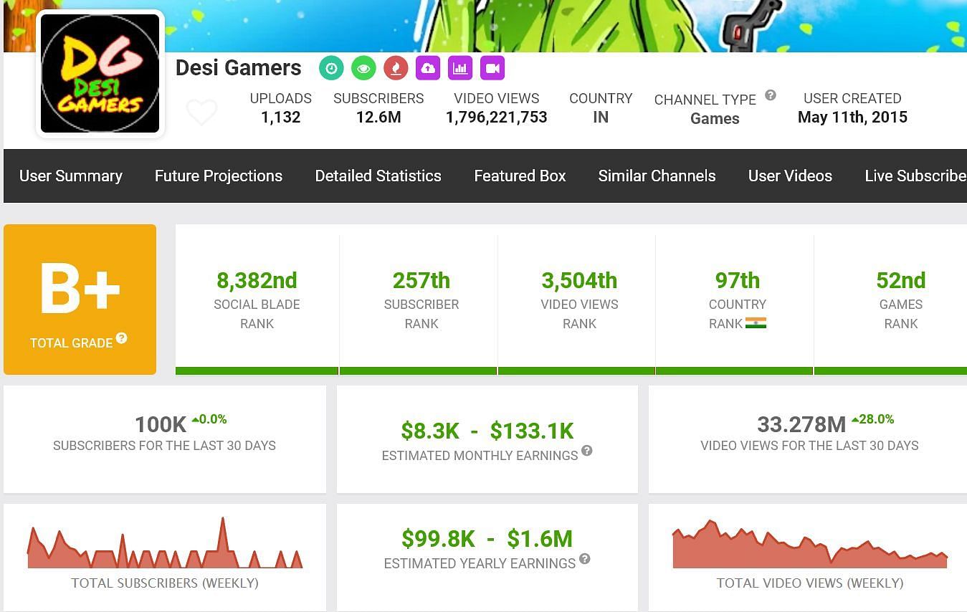The height and width of the screenshot is (612, 967).
Task: Click the India flag beside Country Rank
Action: [756, 323]
